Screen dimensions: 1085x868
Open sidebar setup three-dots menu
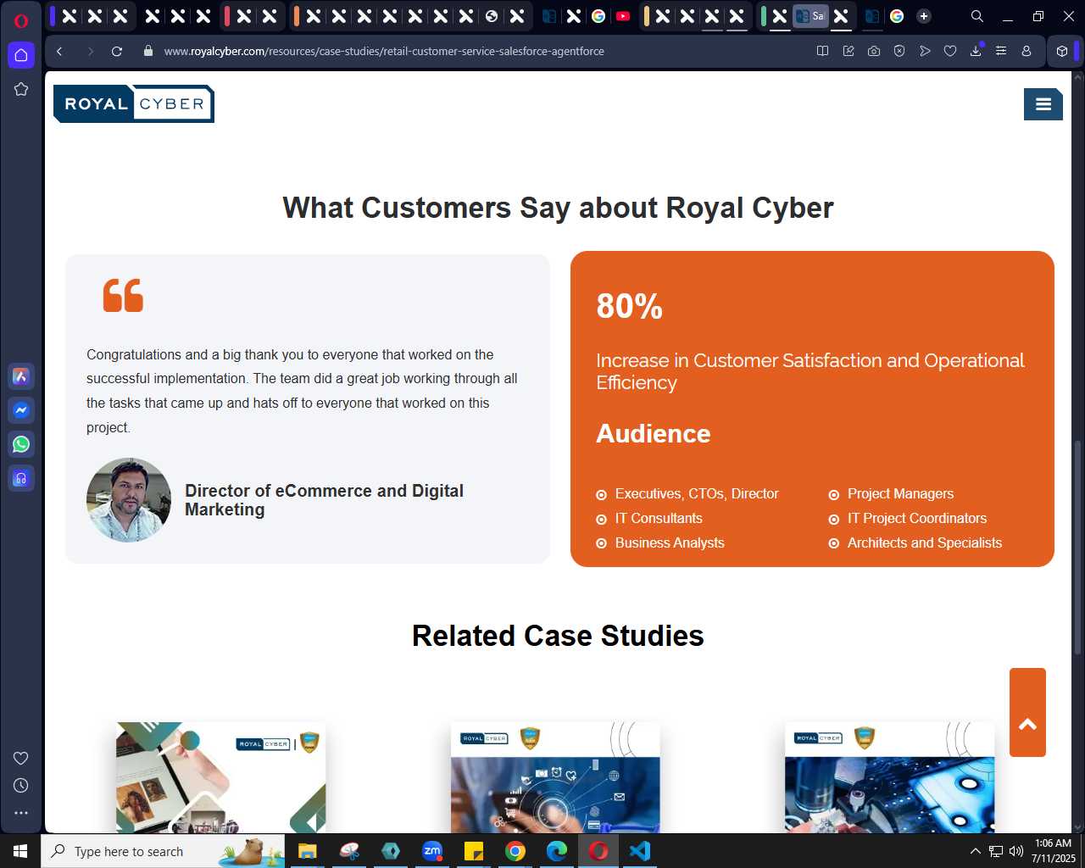21,812
